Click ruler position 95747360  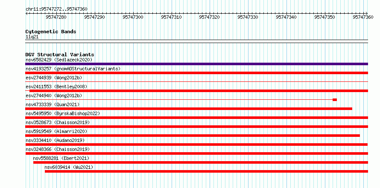(363, 17)
